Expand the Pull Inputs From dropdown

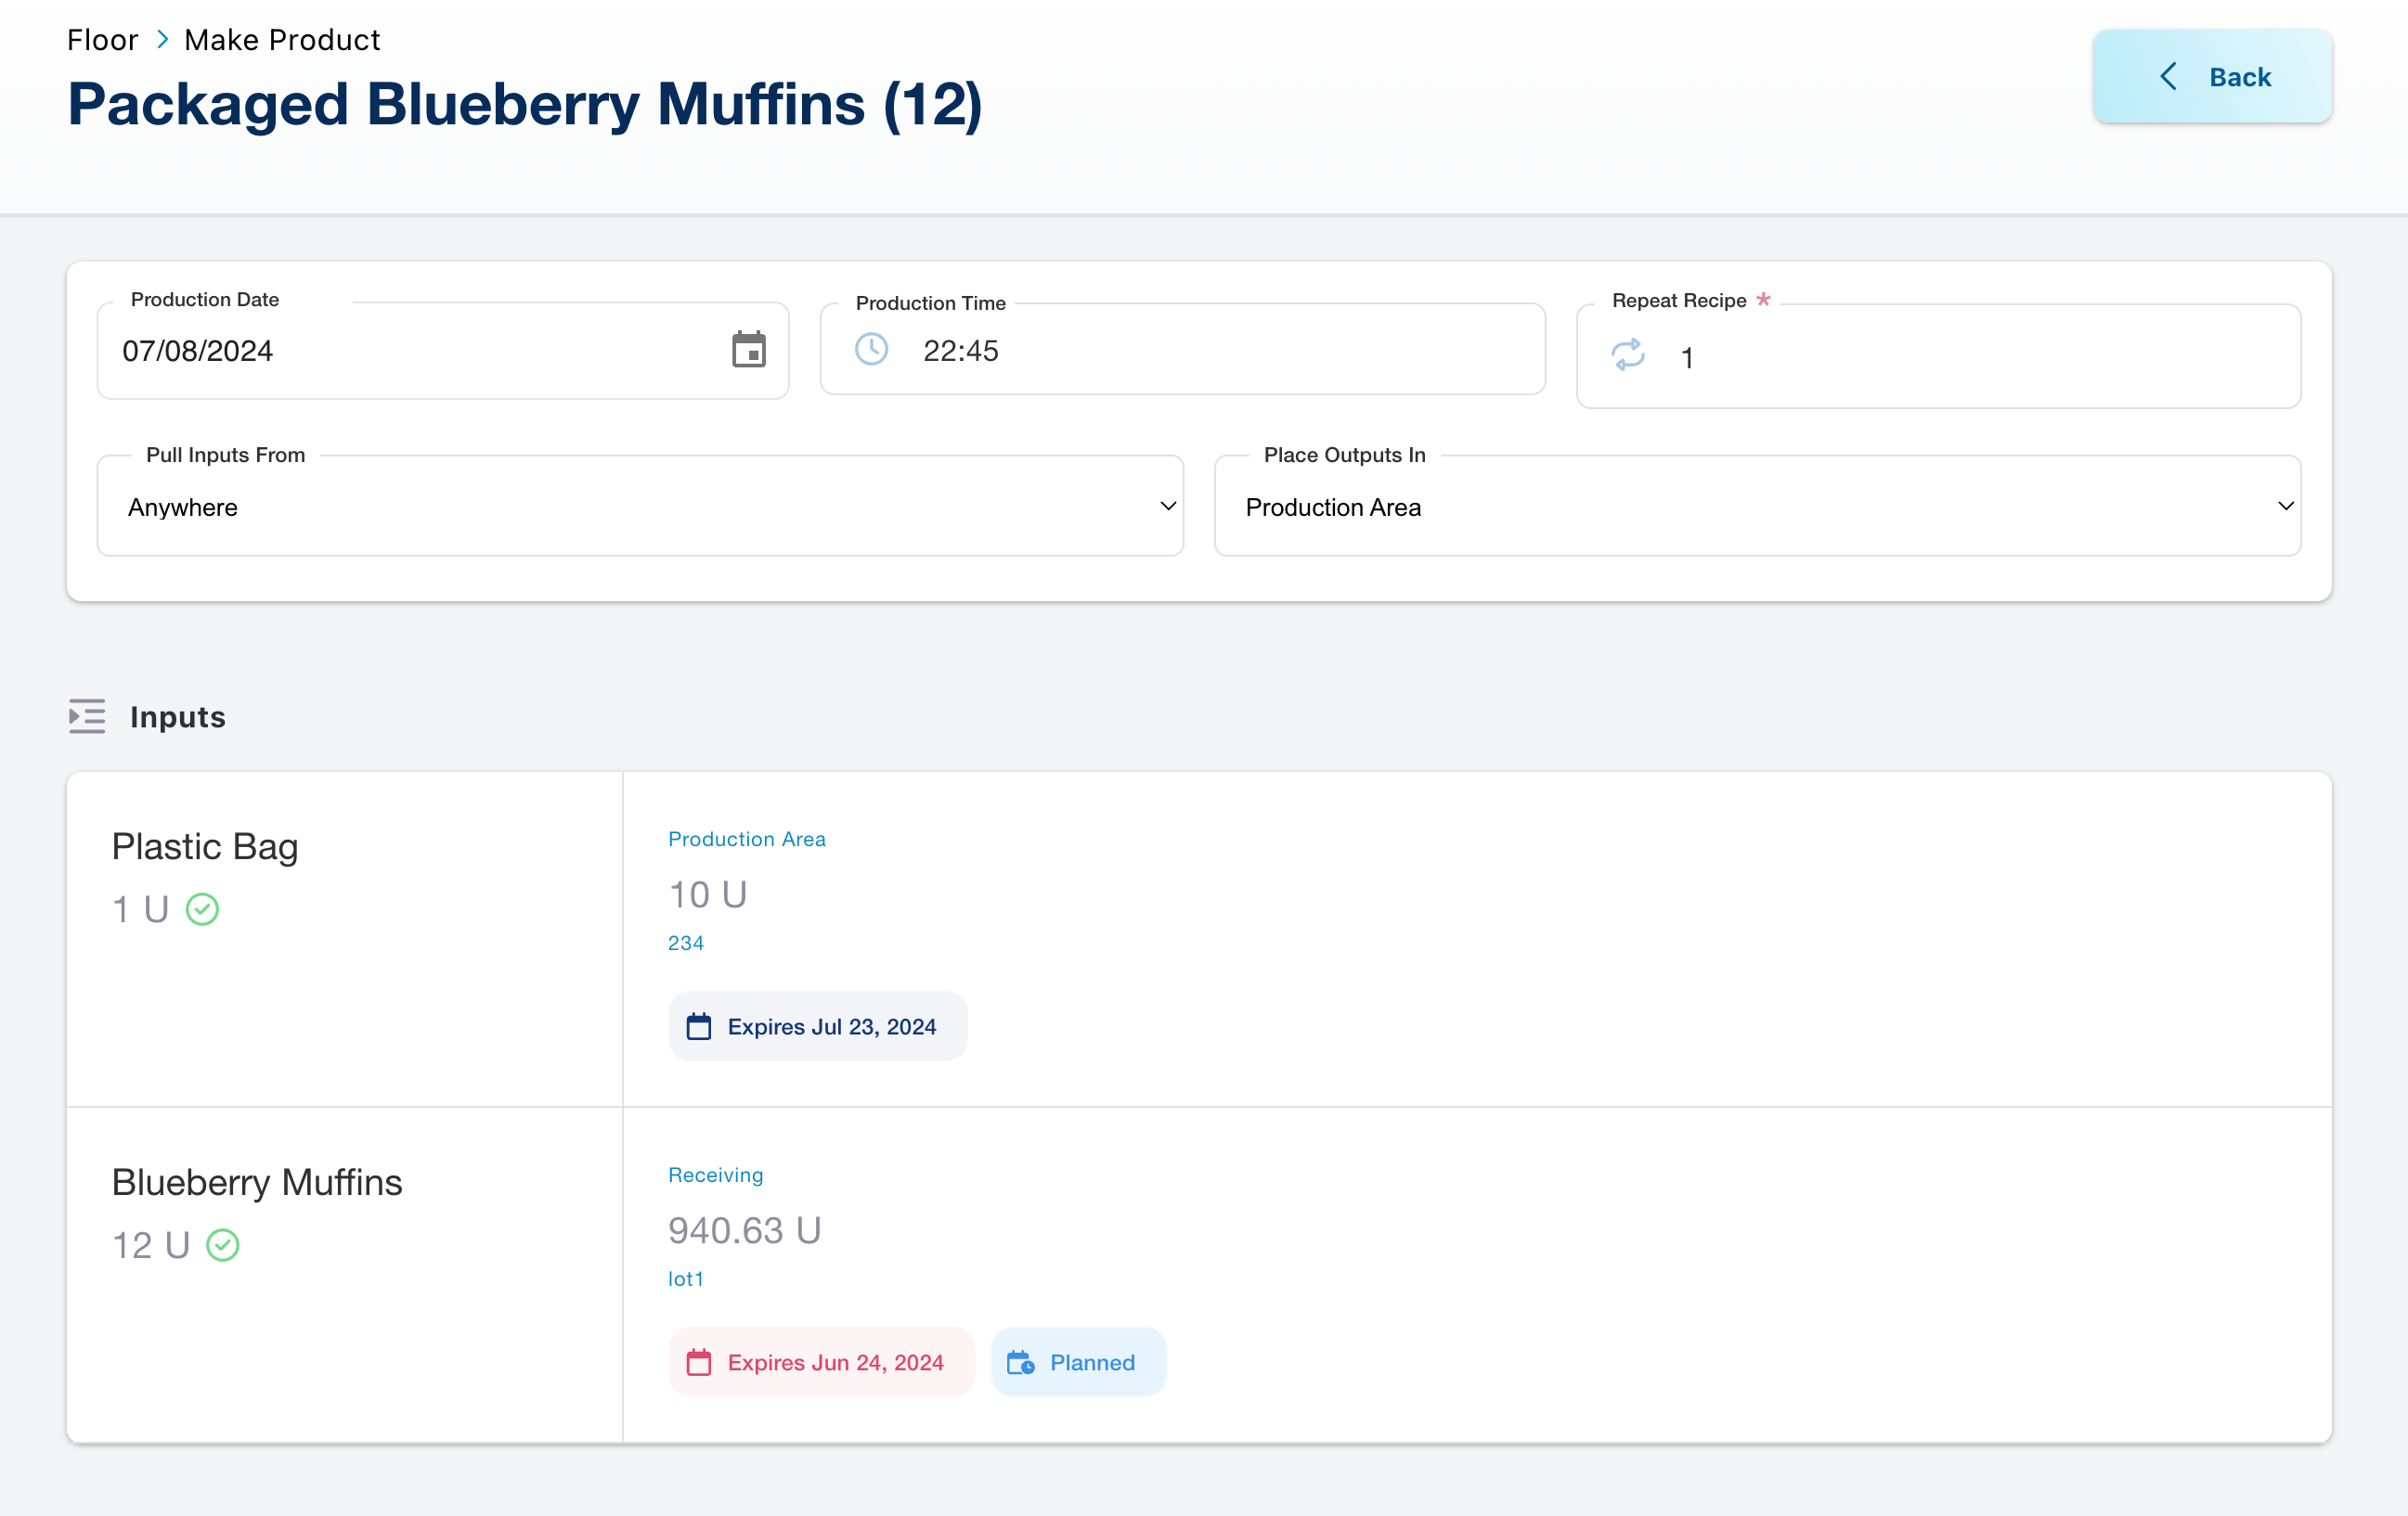click(640, 507)
